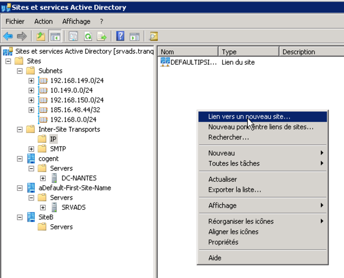Click the SRVADS server icon

tap(54, 207)
